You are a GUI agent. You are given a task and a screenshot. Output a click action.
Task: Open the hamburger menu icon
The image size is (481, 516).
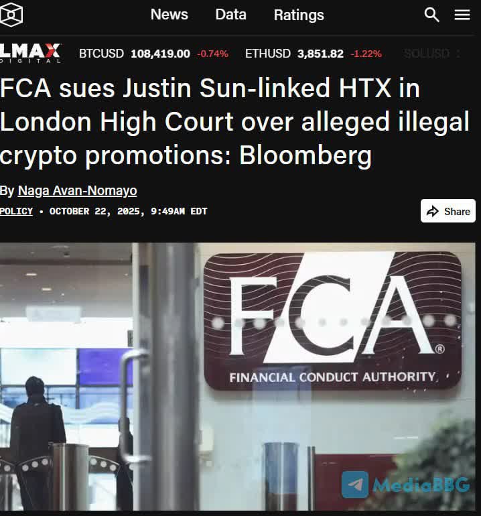[462, 15]
